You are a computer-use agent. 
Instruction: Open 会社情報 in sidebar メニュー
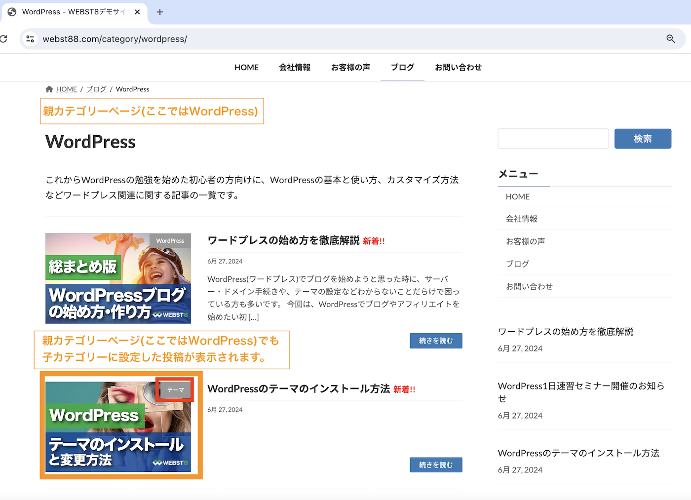click(584, 219)
